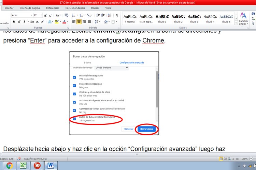Apply strikethrough (abc) formatting

[x=32, y=22]
